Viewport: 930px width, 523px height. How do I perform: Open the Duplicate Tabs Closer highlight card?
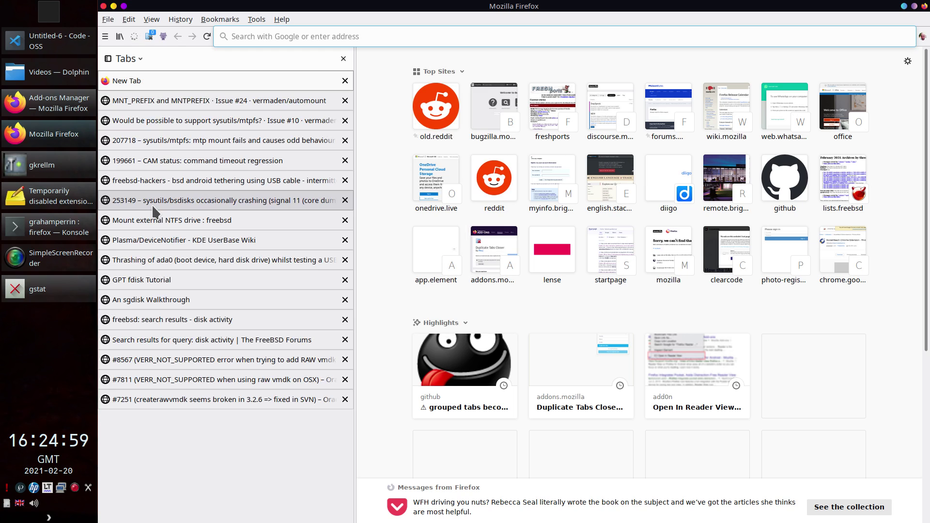pos(581,376)
